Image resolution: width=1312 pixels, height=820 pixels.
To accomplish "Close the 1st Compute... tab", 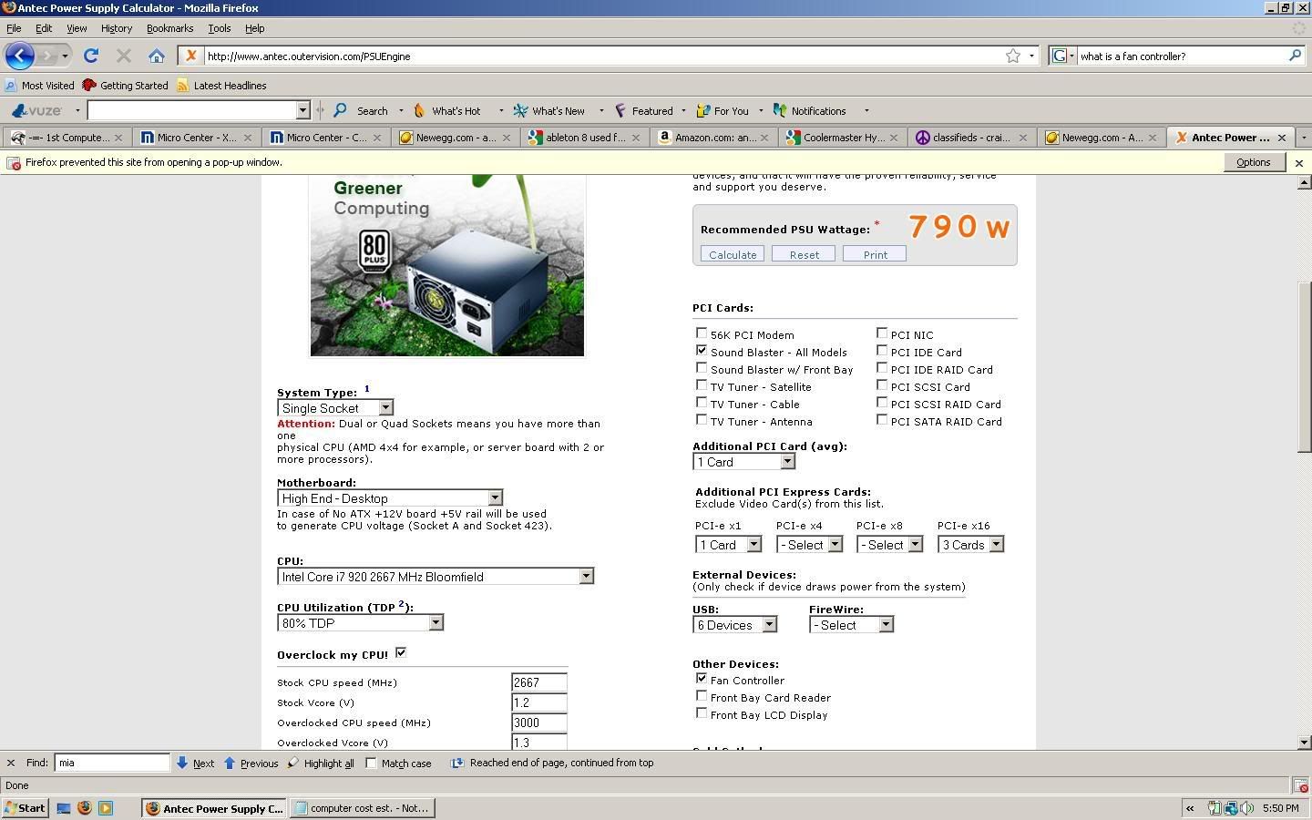I will [118, 138].
